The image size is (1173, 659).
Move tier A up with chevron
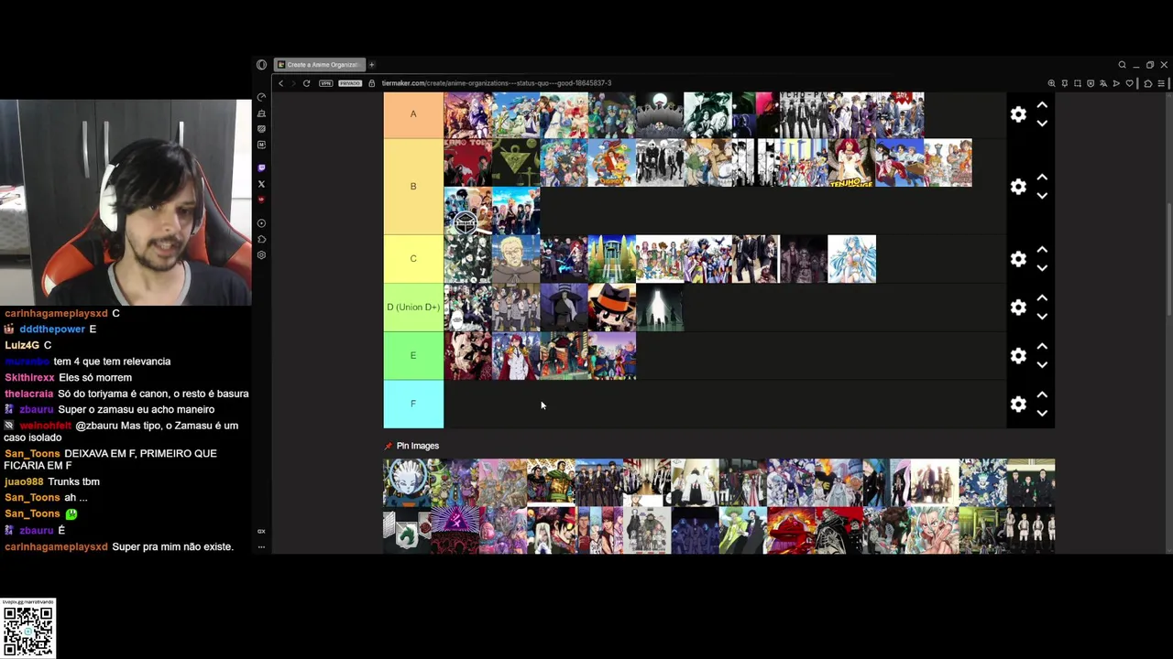[1042, 105]
